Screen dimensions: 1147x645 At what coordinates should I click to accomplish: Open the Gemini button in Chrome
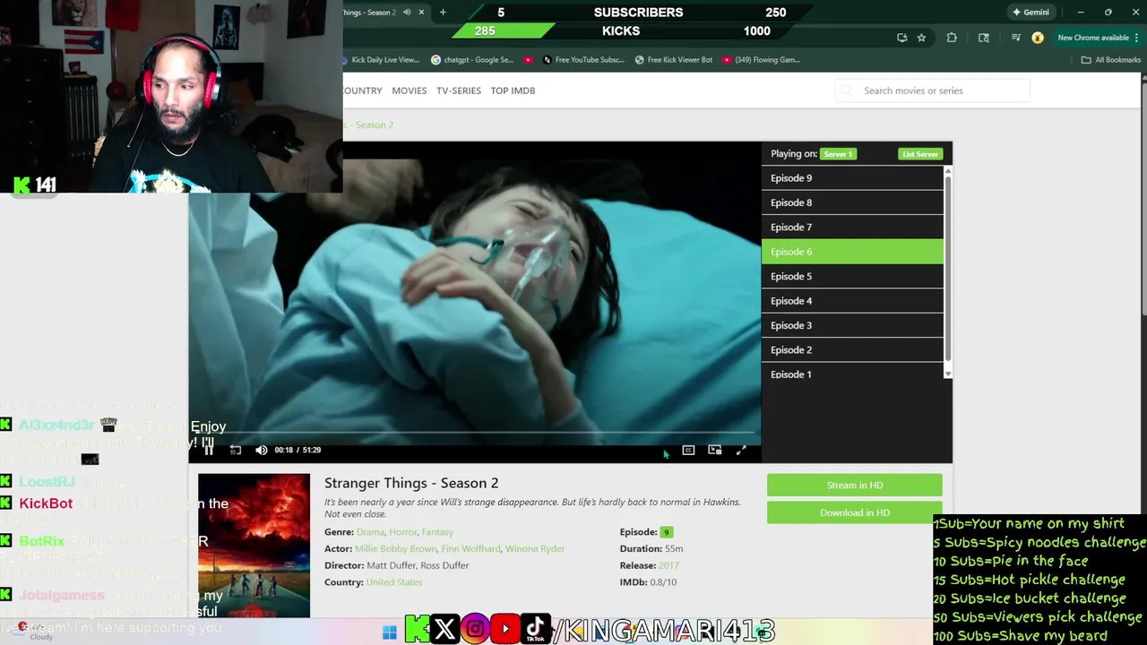tap(1031, 13)
